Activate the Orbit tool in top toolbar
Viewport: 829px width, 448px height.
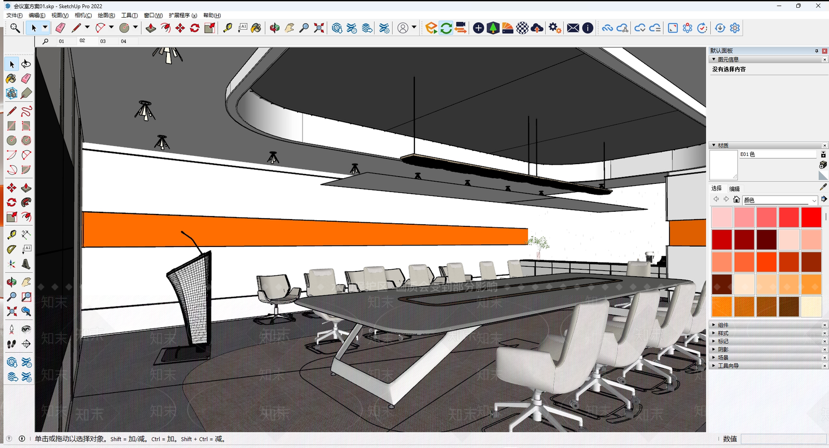coord(275,28)
